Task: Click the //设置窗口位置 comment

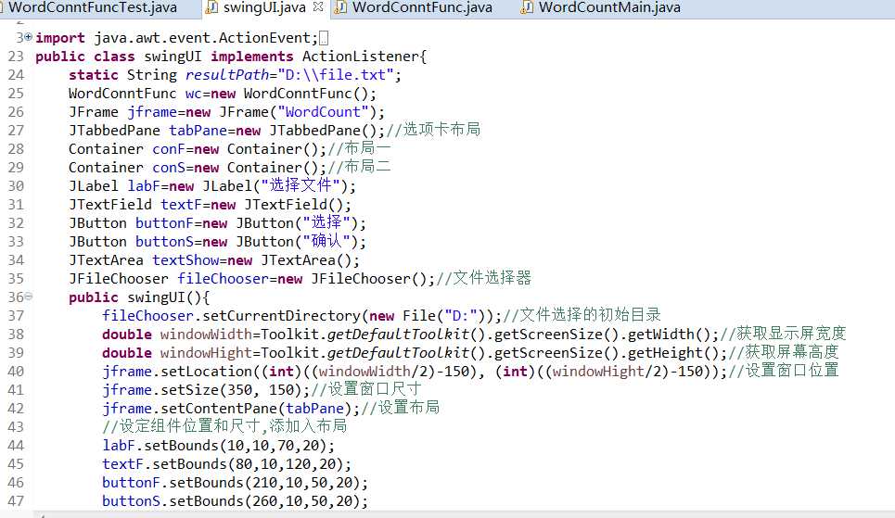Action: (784, 371)
